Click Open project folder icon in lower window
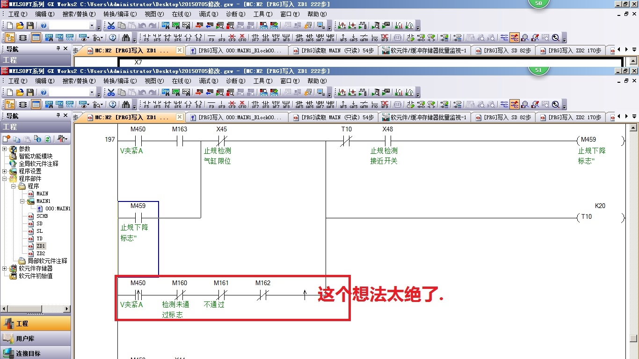Viewport: 639px width, 359px height. (x=20, y=93)
